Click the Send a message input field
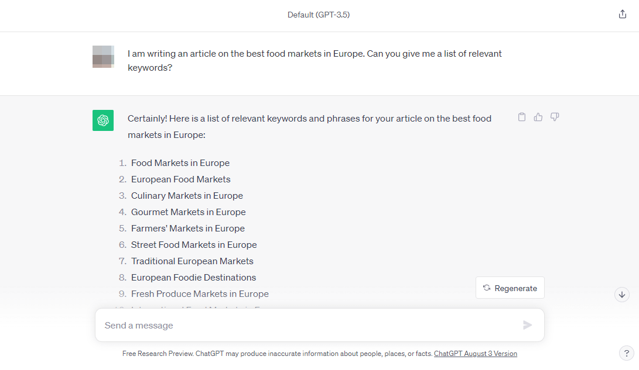 click(293, 325)
